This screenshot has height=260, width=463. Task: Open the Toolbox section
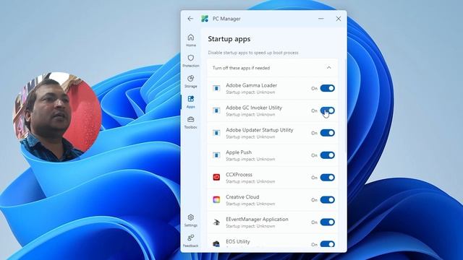click(x=191, y=123)
